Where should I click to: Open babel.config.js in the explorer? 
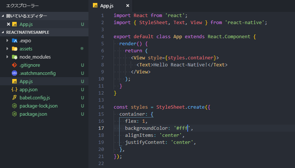point(35,98)
